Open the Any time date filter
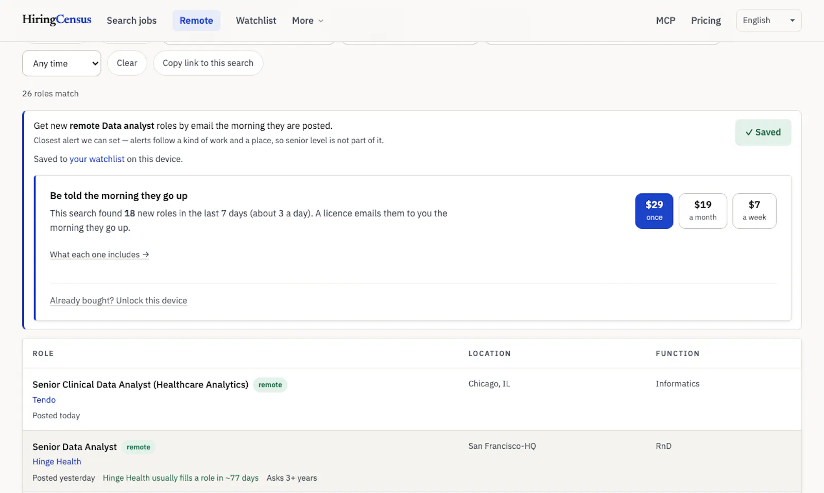This screenshot has width=824, height=493. pos(62,63)
